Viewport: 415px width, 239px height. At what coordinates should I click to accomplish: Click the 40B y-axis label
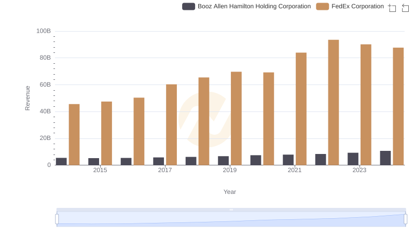[x=45, y=111]
